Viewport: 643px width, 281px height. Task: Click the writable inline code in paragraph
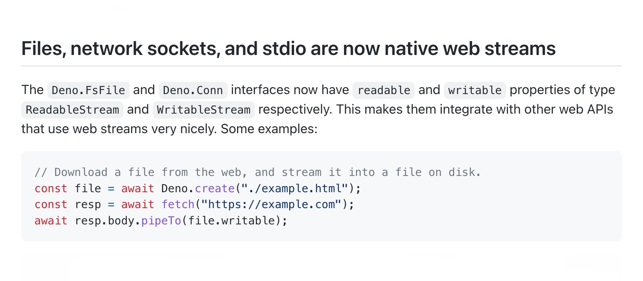click(475, 90)
